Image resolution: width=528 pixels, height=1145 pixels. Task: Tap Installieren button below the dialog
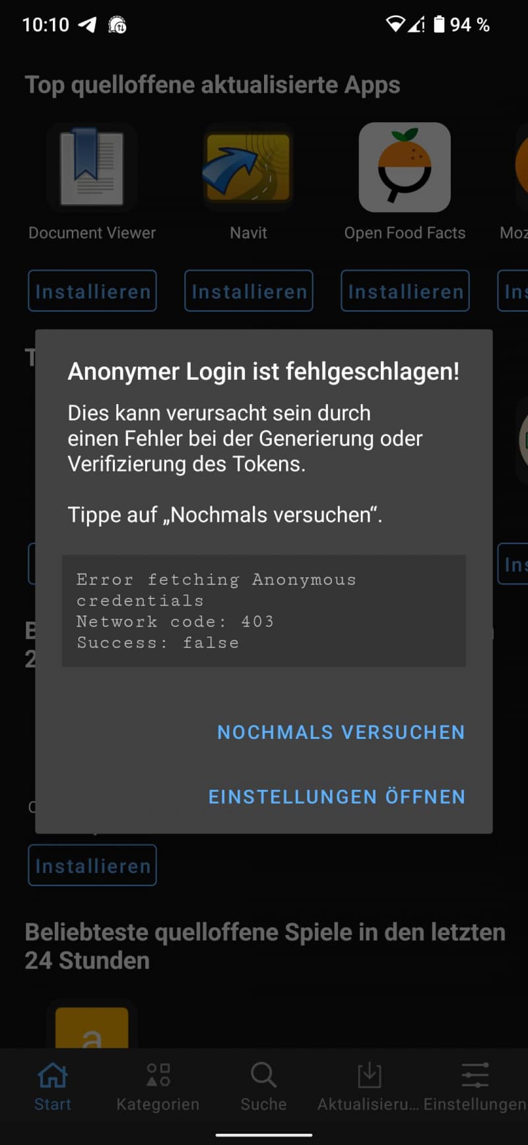pos(92,865)
